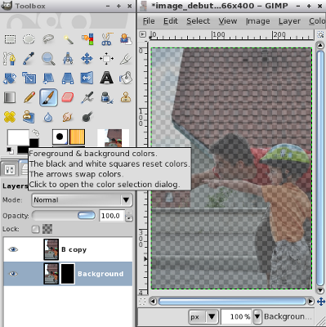
Task: Open the px unit dropdown
Action: pyautogui.click(x=203, y=316)
